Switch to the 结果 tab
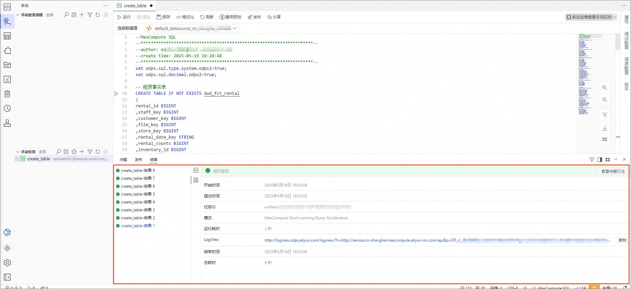Screen dimensions: 631x289 pyautogui.click(x=154, y=160)
